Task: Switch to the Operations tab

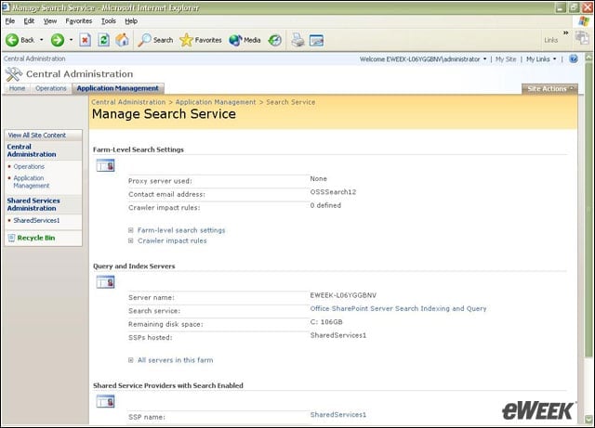Action: coord(51,88)
